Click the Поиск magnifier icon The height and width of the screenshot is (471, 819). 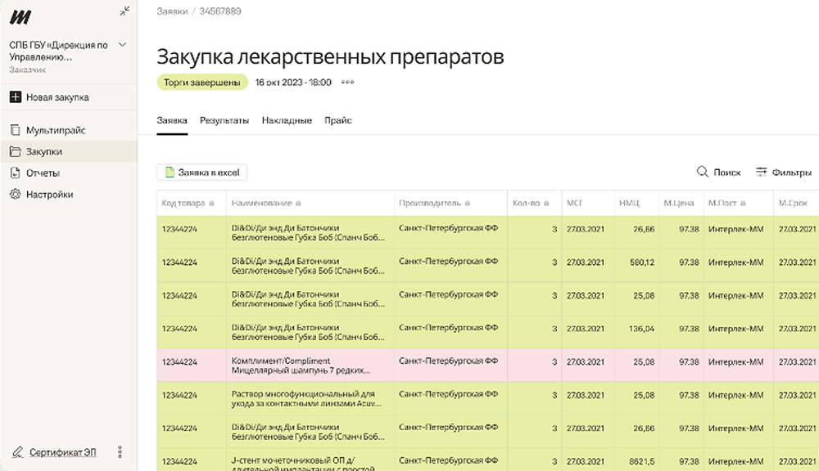[702, 172]
